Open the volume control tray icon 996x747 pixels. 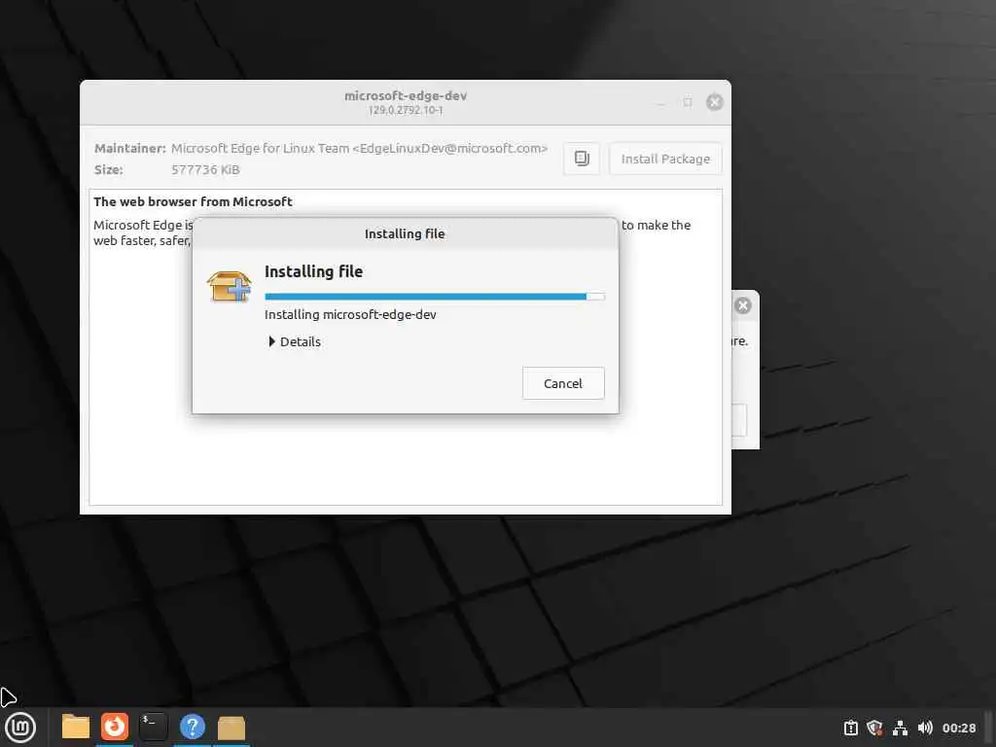925,728
